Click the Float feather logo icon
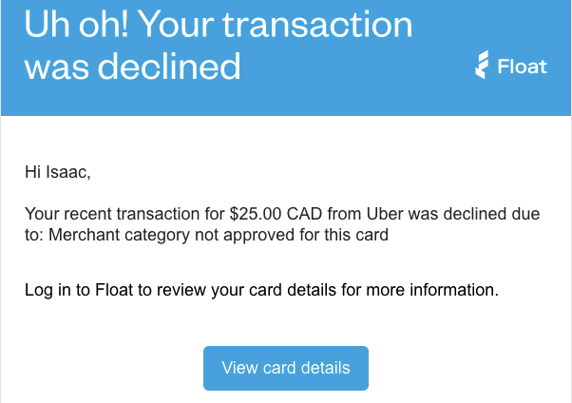 [482, 65]
